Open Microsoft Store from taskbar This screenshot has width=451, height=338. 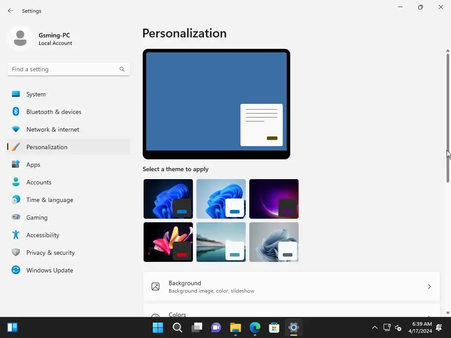(x=274, y=327)
